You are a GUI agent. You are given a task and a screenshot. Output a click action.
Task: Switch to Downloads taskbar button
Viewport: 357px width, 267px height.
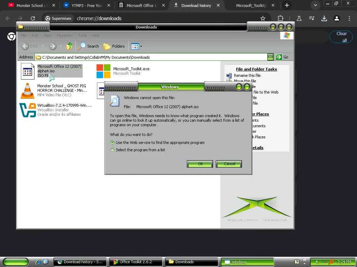(x=191, y=262)
